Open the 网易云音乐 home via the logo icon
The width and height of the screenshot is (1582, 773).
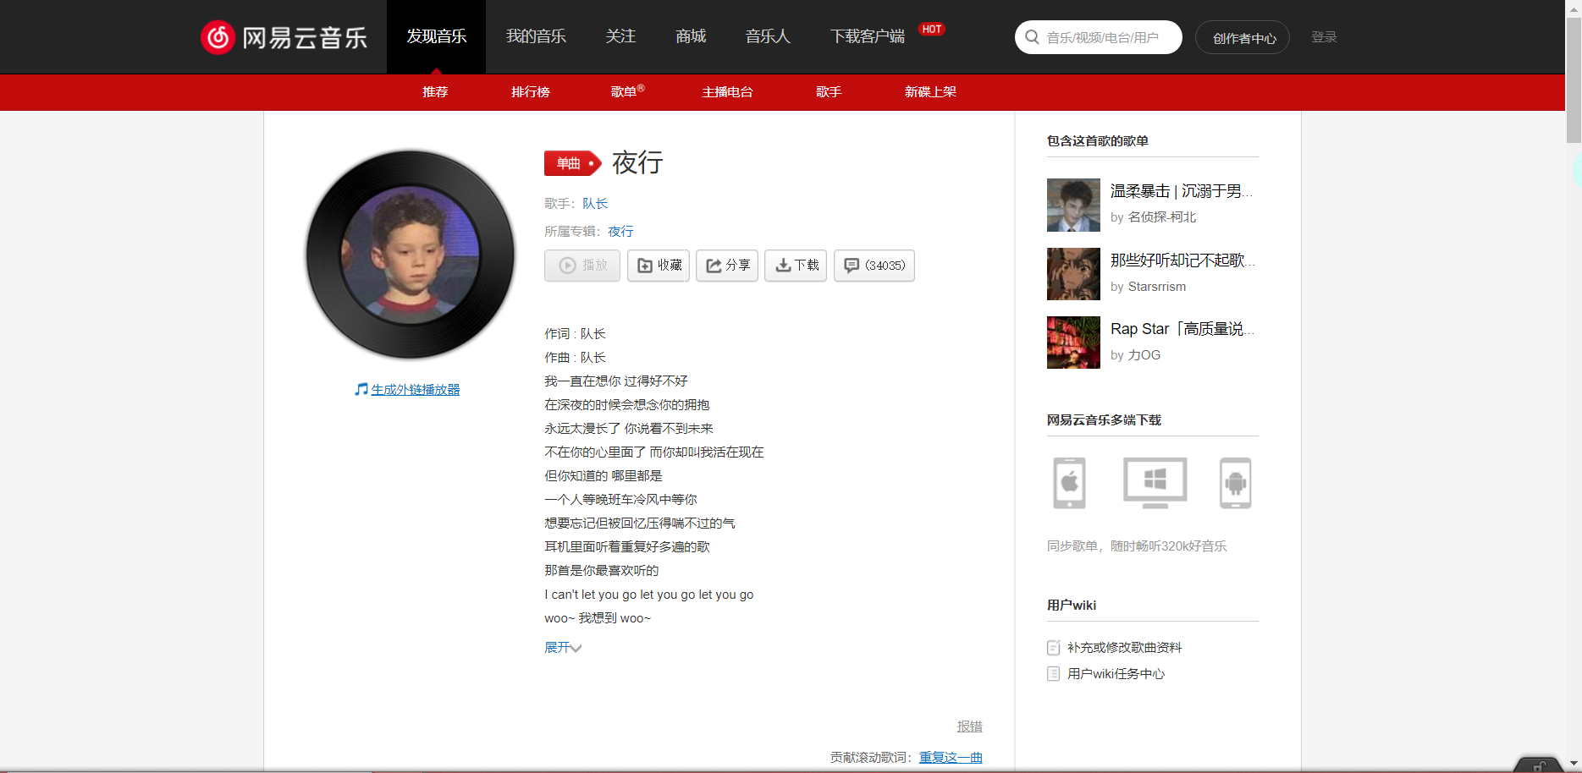click(x=218, y=36)
